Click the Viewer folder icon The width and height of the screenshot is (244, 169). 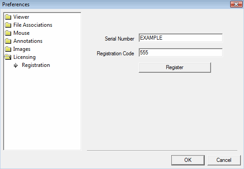(8, 17)
